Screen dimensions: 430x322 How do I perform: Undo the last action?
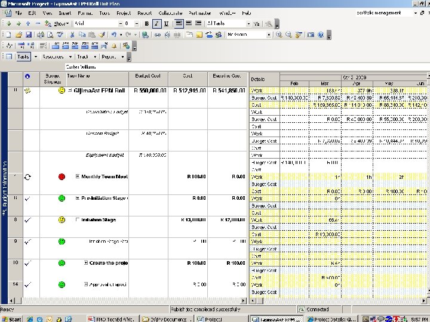click(x=114, y=35)
